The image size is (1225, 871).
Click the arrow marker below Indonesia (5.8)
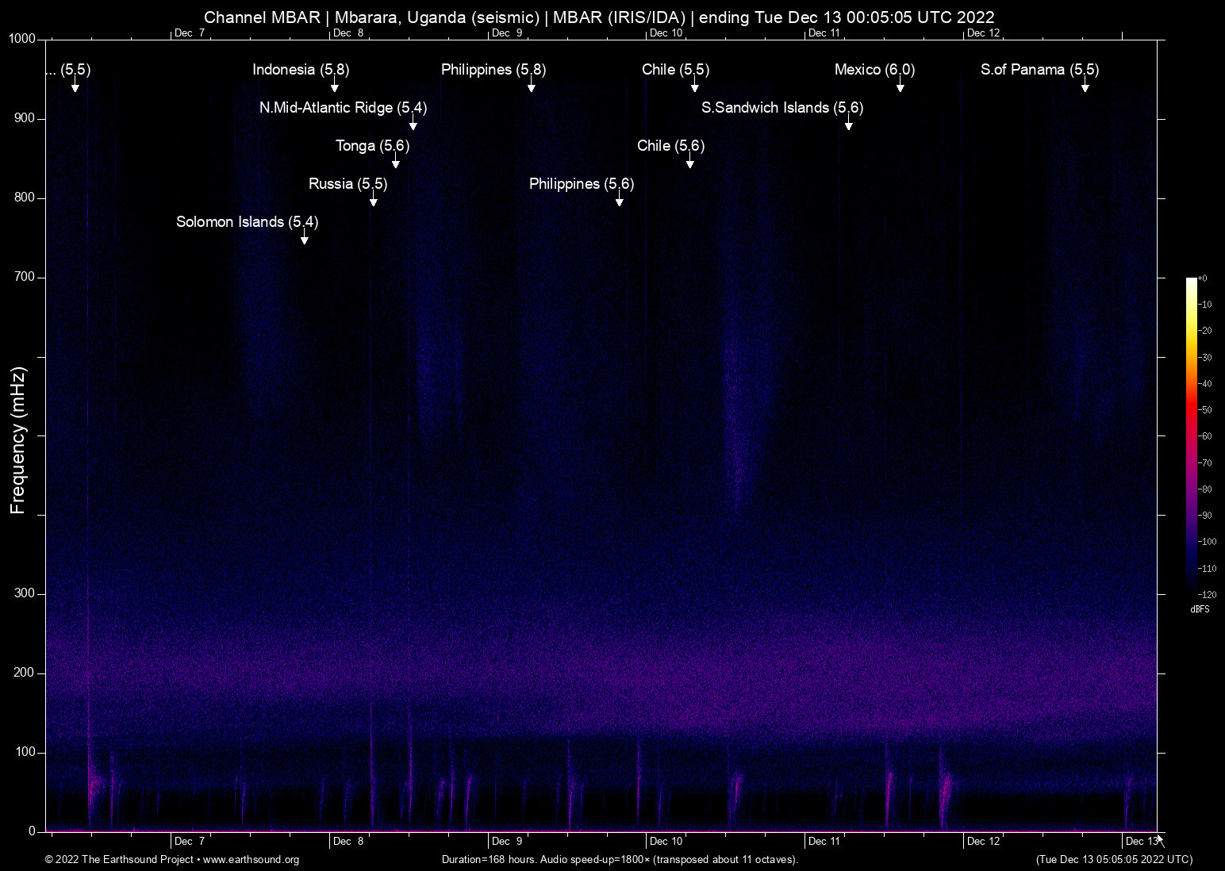[x=335, y=86]
